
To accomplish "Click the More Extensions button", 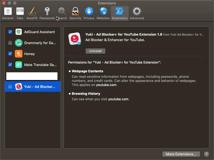I will click(181, 154).
